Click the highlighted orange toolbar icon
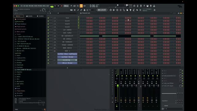This screenshot has height=111, width=197. coord(81,6)
